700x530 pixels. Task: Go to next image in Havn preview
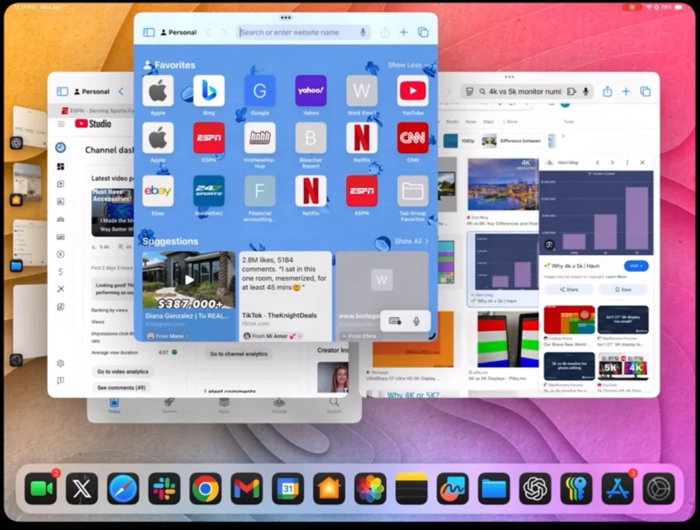coord(612,163)
